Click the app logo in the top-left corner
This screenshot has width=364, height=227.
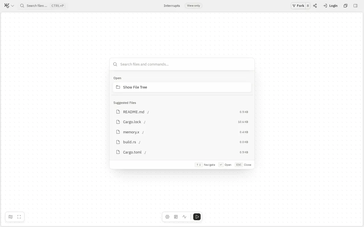click(x=7, y=6)
